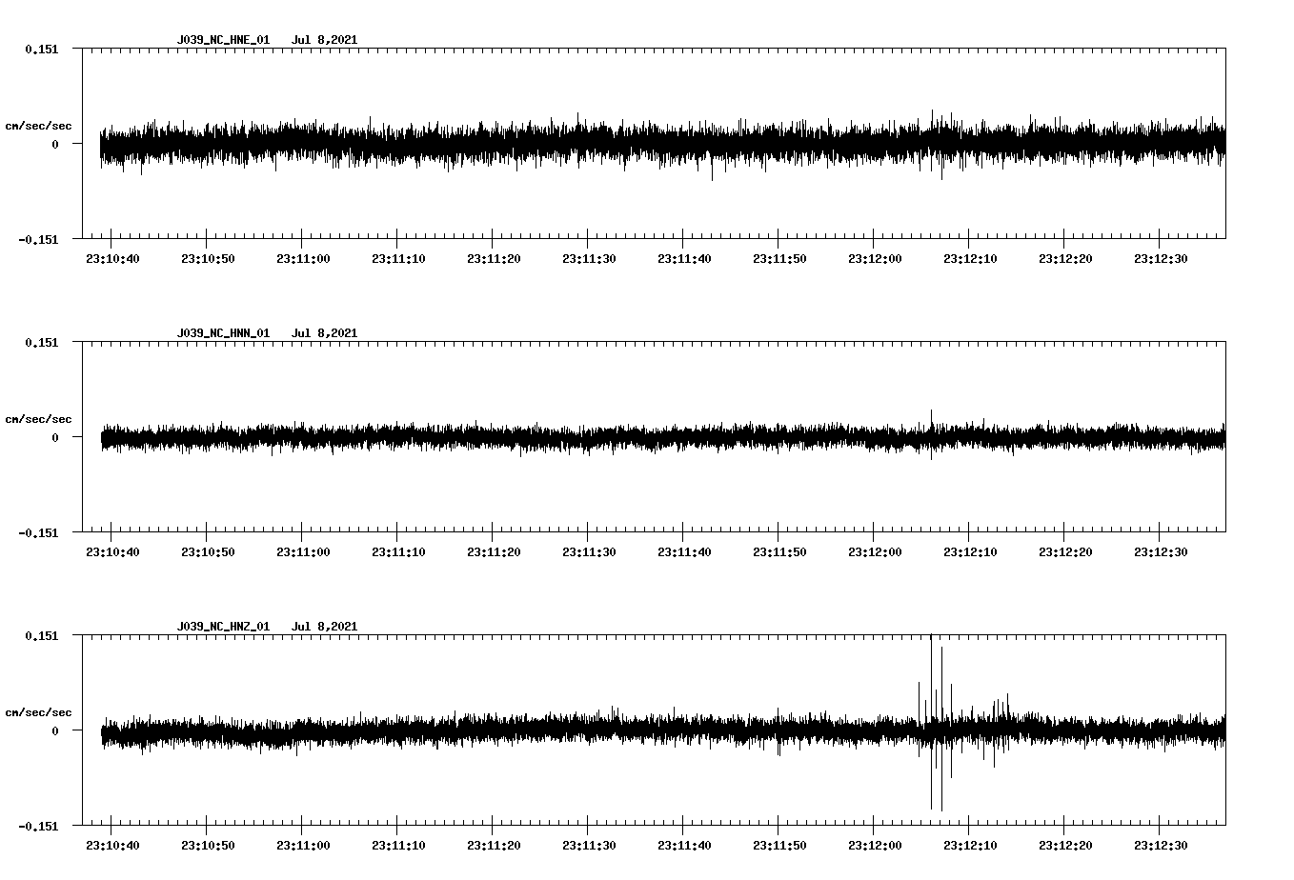The image size is (1294, 880).
Task: Click the Jul 8,2021 date on middle trace
Action: (325, 332)
